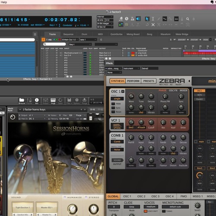
Task: Toggle audible mode speaker icon
Action: (x=138, y=19)
